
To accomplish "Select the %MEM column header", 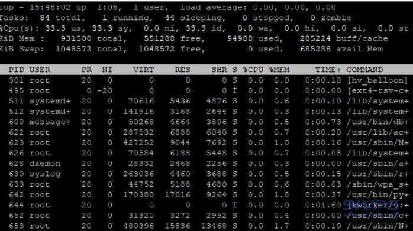I will tap(279, 70).
